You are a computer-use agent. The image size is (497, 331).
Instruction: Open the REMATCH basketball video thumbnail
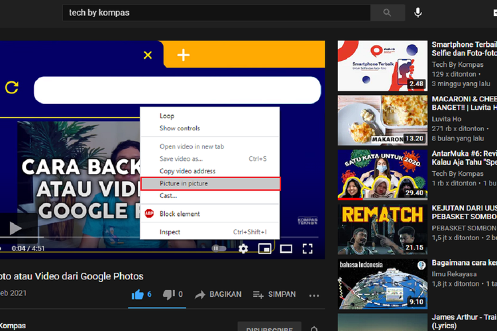(x=382, y=229)
